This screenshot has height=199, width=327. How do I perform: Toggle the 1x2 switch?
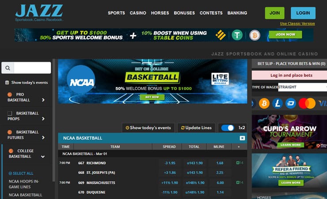pos(228,128)
